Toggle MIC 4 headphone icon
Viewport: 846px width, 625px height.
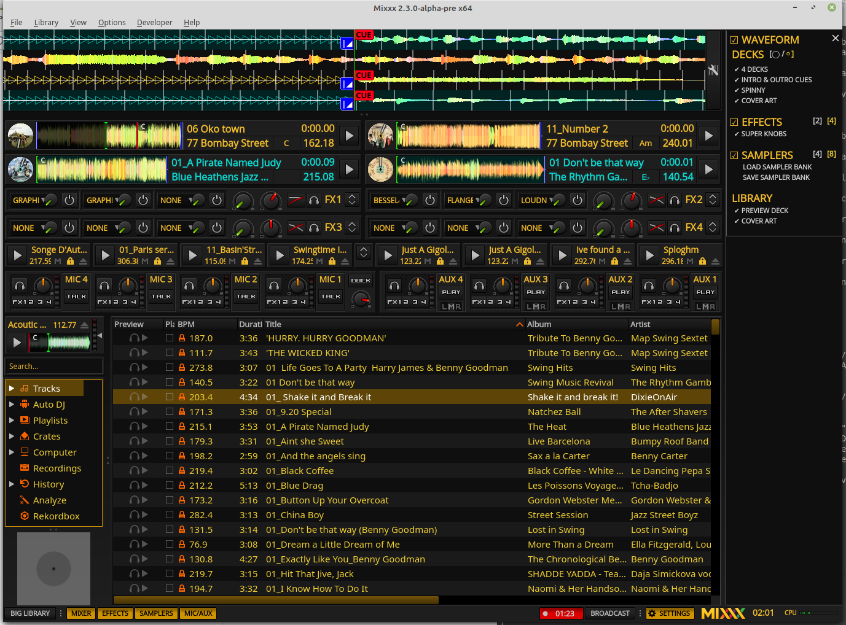point(20,285)
